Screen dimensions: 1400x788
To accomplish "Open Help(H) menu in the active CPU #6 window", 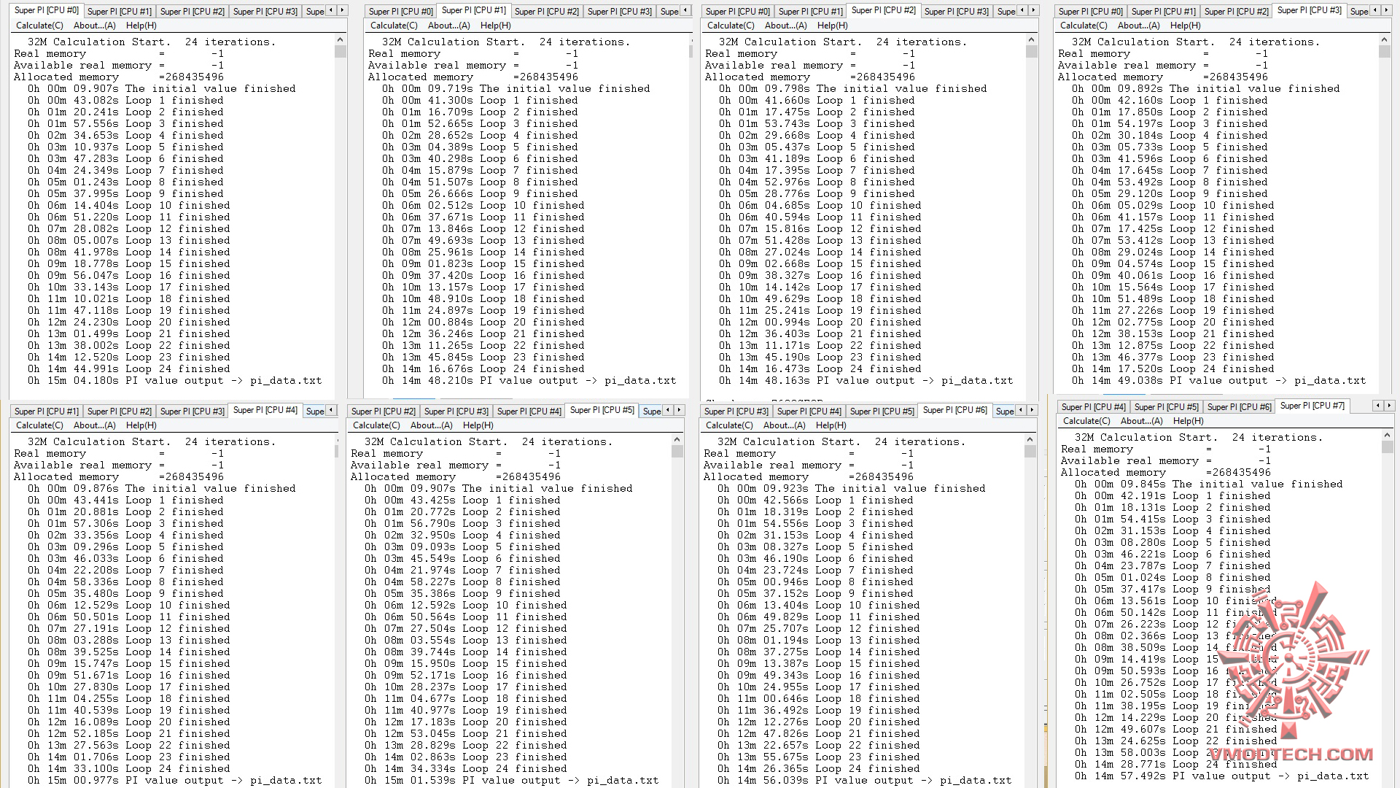I will point(831,425).
